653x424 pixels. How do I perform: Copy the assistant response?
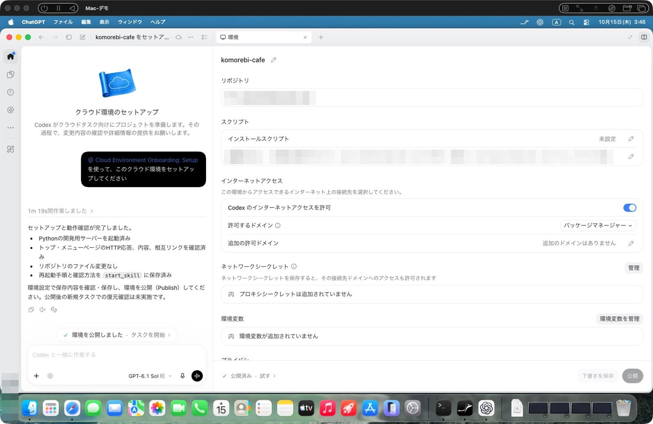[x=31, y=310]
